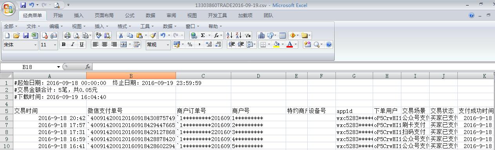Center align text
Image resolution: width=495 pixels, height=150 pixels.
click(105, 45)
